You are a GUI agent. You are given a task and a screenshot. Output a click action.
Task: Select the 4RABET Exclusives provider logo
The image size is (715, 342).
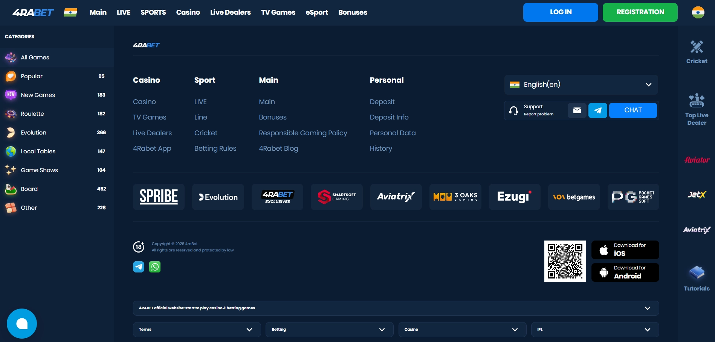pyautogui.click(x=277, y=197)
